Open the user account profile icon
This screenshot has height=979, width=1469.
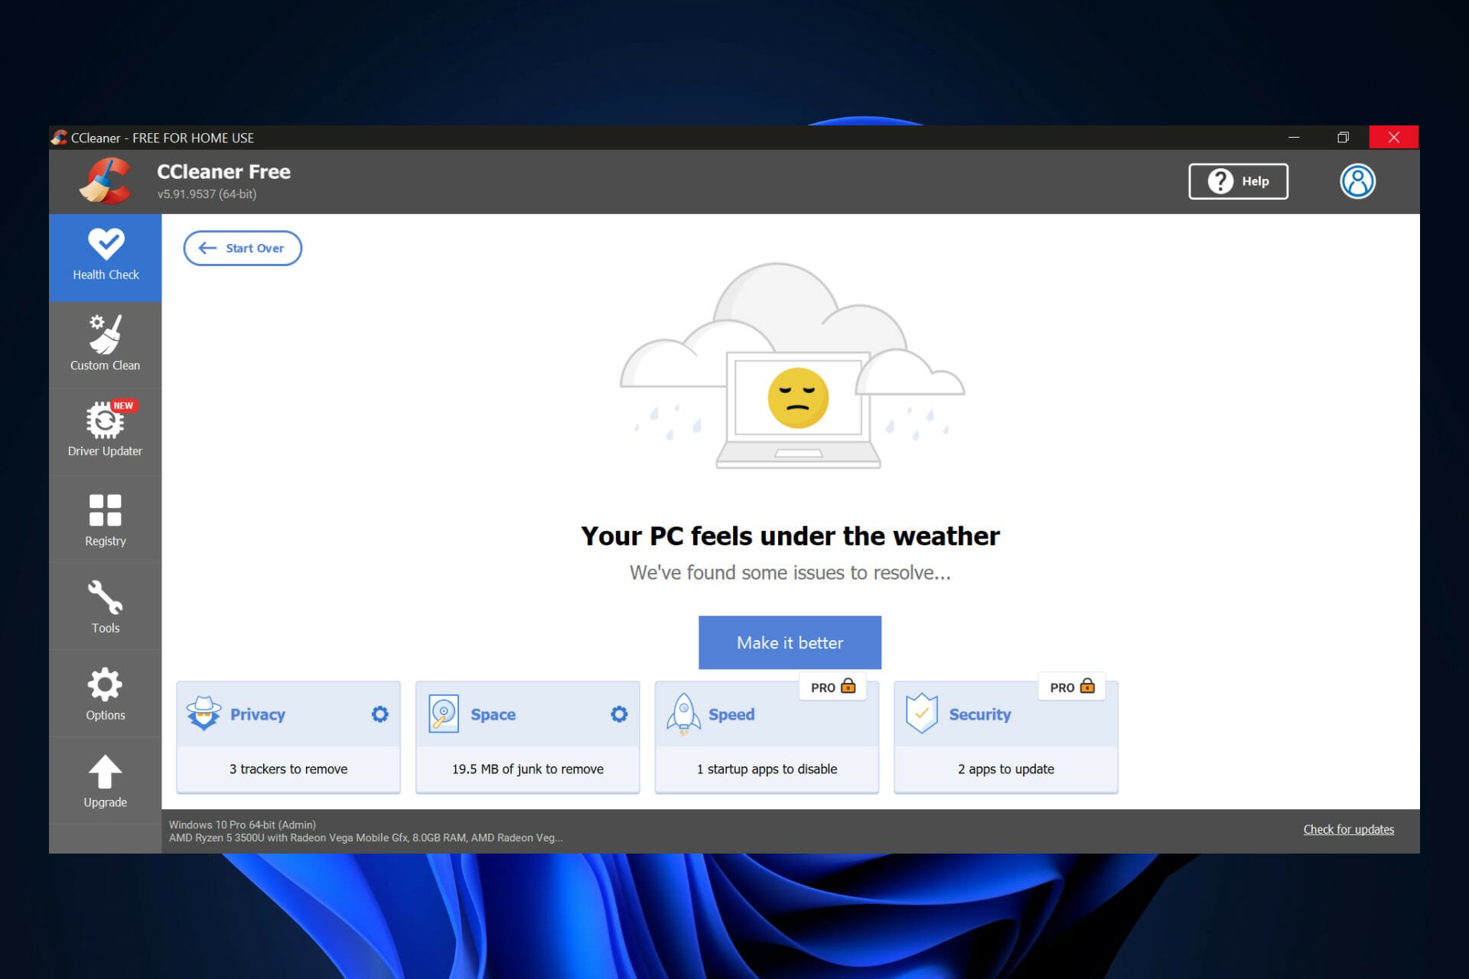(x=1357, y=181)
